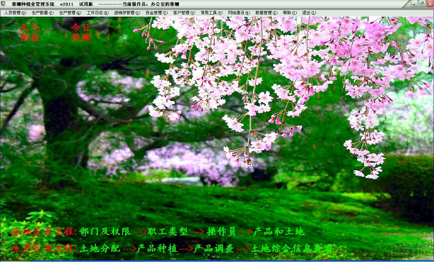The height and width of the screenshot is (262, 434).
Task: Open the 产品调查 workflow step
Action: pos(214,248)
